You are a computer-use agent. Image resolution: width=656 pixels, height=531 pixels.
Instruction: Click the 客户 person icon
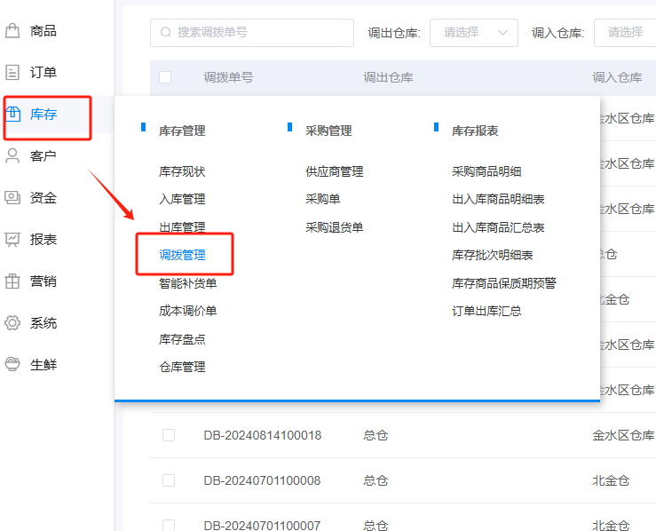[12, 156]
